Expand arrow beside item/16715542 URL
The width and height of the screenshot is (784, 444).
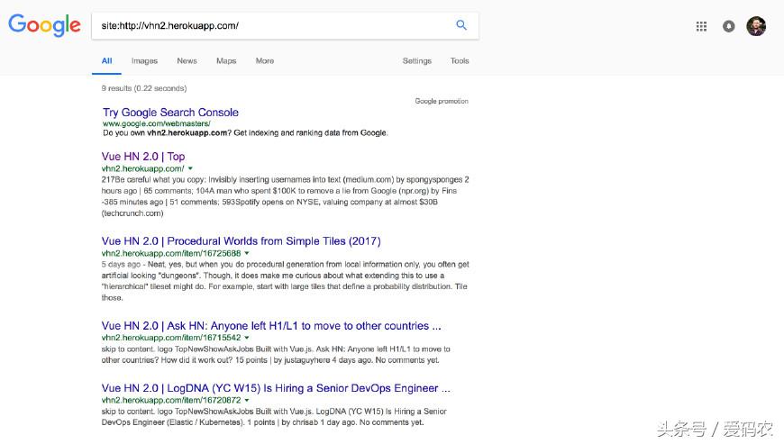click(247, 338)
